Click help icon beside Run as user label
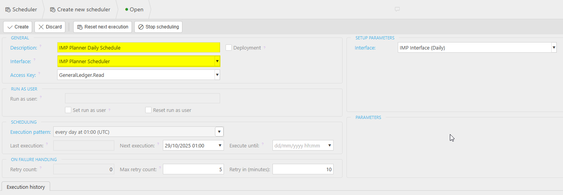 [x=41, y=97]
